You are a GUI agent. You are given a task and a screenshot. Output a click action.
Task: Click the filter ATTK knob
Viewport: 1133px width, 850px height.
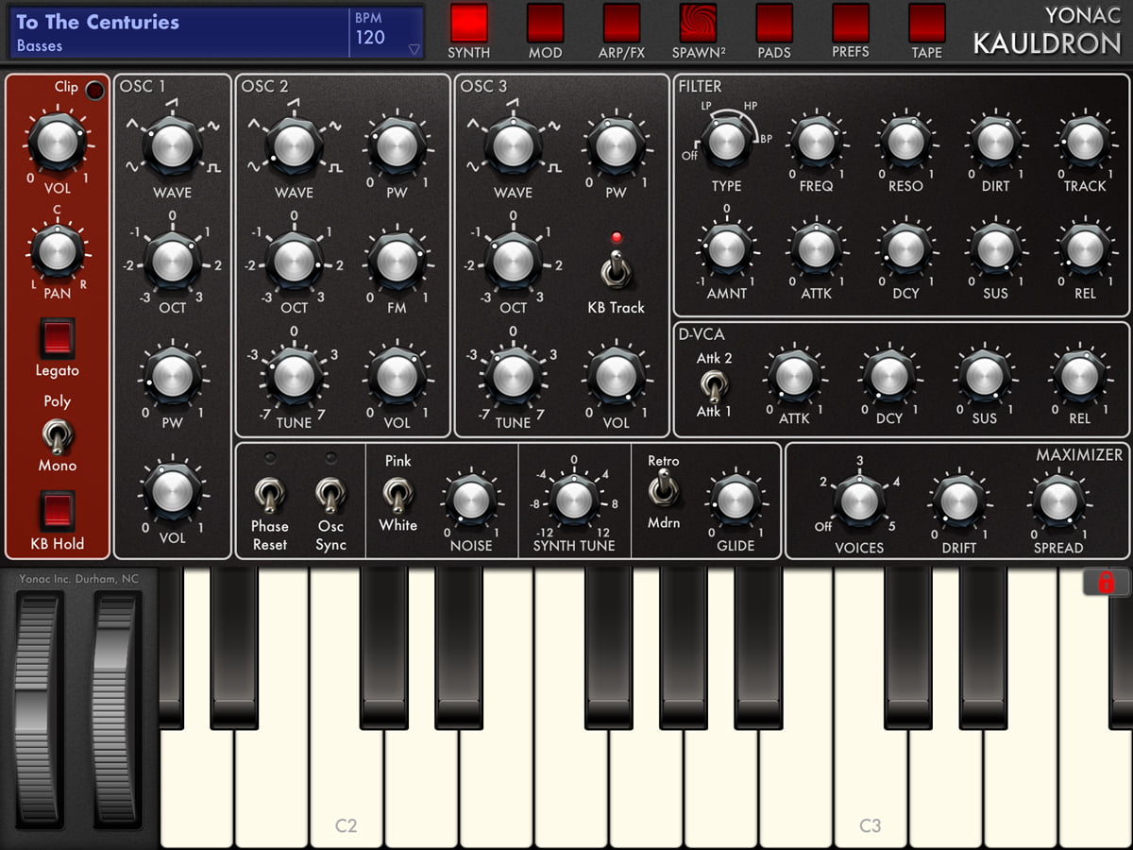(816, 248)
